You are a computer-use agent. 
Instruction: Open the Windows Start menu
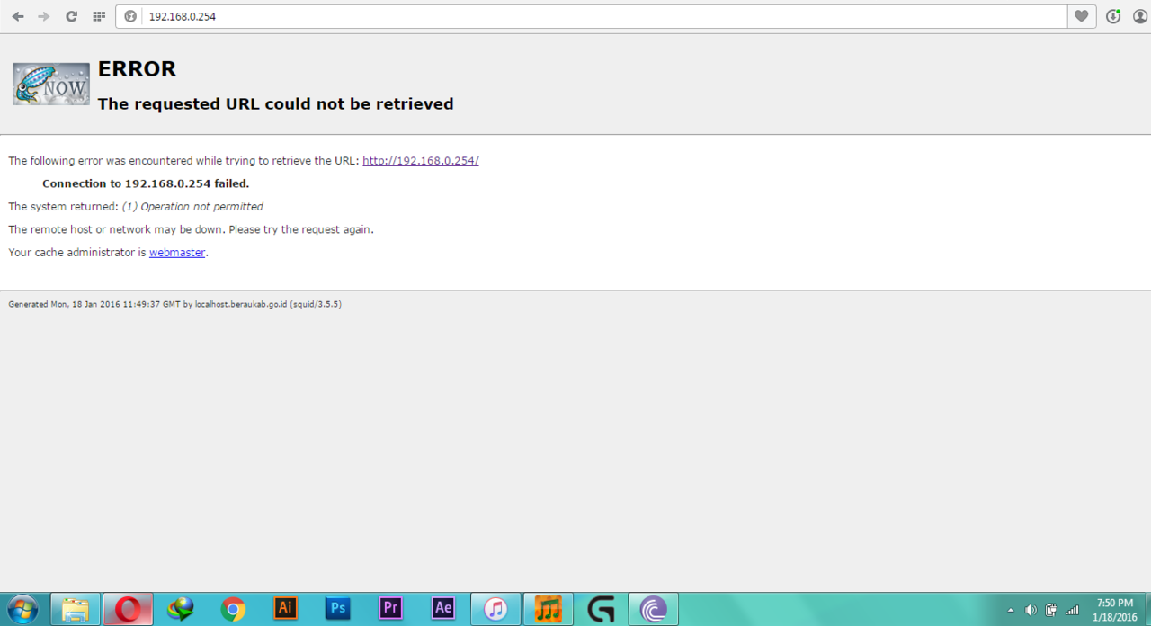point(22,609)
